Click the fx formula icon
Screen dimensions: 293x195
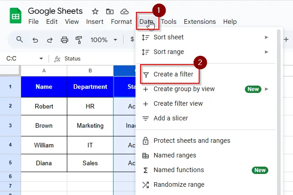(57, 59)
